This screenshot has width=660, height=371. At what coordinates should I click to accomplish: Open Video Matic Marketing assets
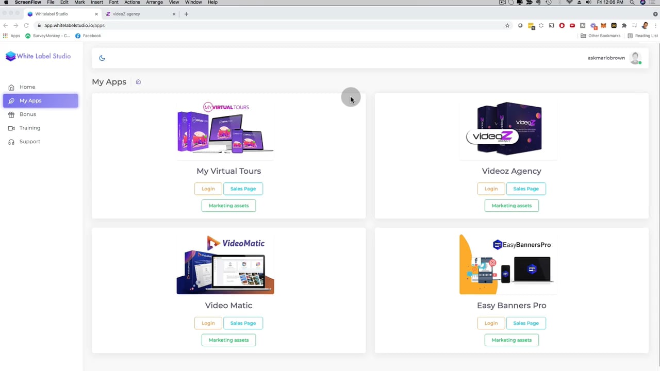pos(228,340)
